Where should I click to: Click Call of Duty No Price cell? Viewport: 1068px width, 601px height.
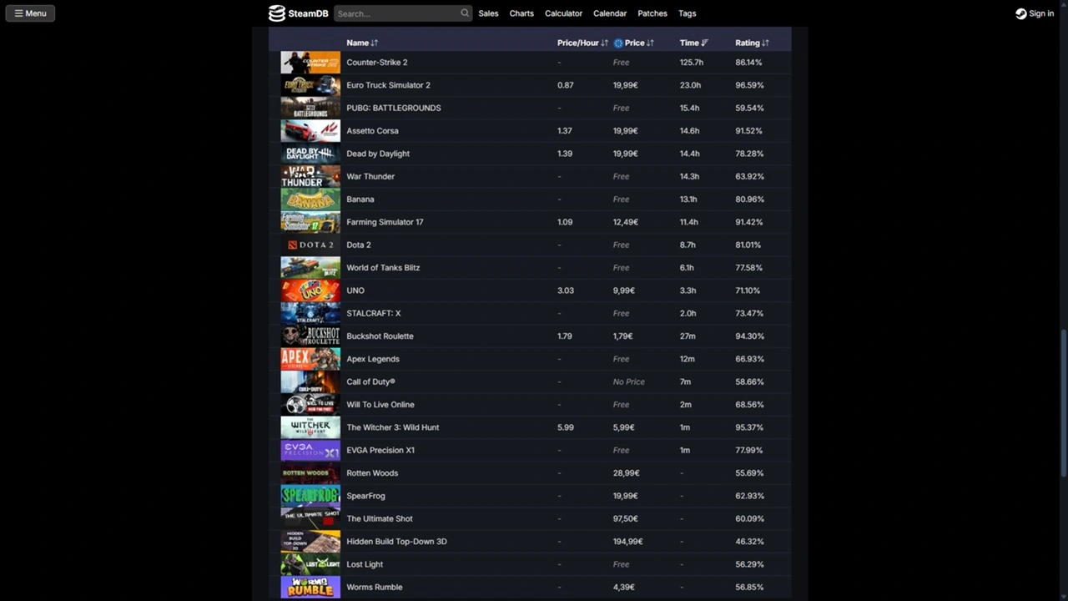pyautogui.click(x=629, y=381)
